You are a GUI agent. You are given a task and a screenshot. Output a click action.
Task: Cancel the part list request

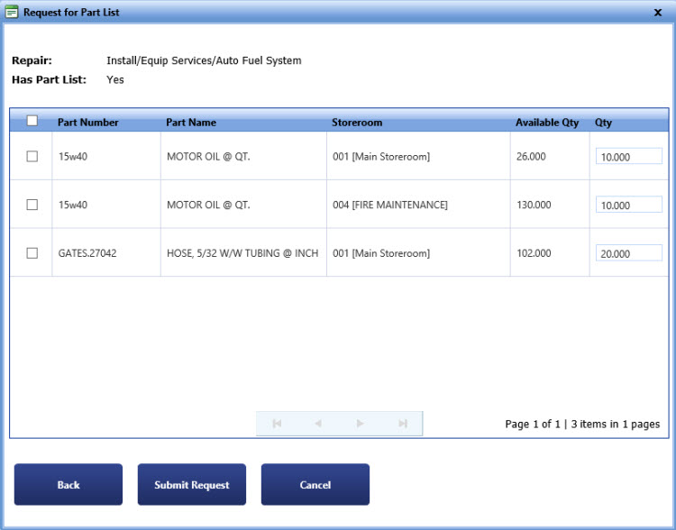click(x=315, y=485)
